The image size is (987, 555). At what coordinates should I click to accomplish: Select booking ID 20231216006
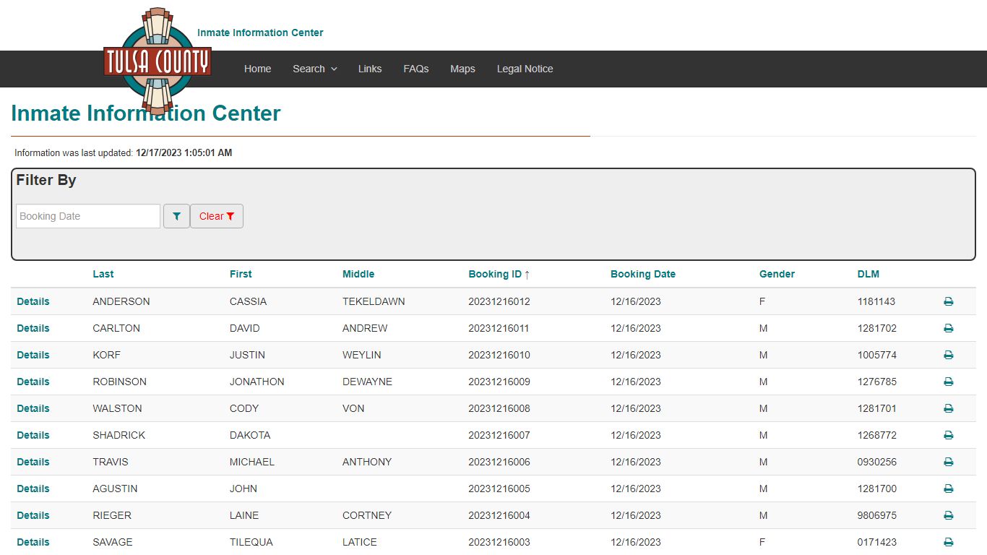click(x=499, y=462)
